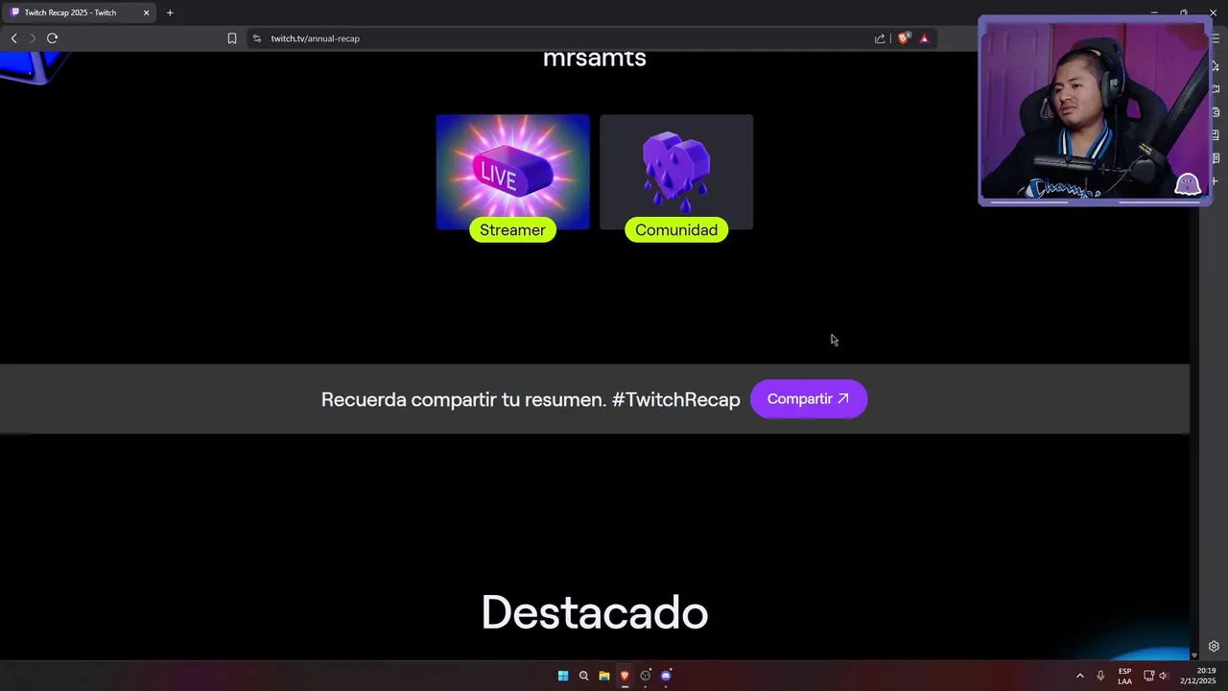Click the green Comunidad label
This screenshot has width=1228, height=691.
tap(676, 230)
